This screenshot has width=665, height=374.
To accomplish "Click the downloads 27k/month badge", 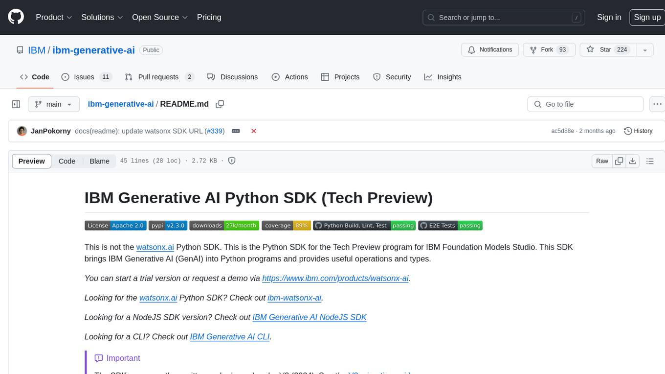I will [x=224, y=226].
